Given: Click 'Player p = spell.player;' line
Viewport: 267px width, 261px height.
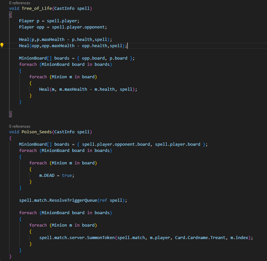Looking at the screenshot, I should point(49,21).
